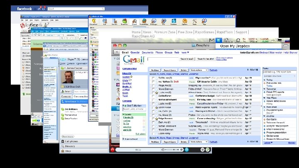Open Call phones in Skype
The height and width of the screenshot is (168, 299).
84,141
